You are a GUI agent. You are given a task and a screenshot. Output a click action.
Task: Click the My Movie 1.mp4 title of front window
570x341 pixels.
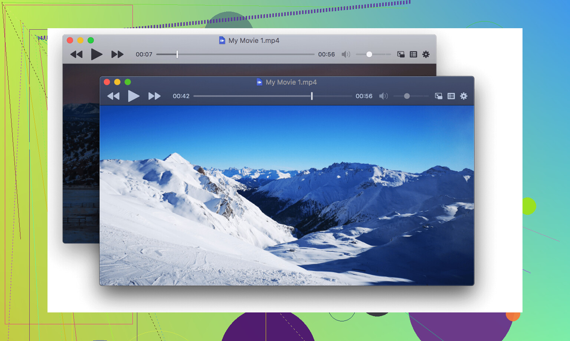tap(291, 82)
